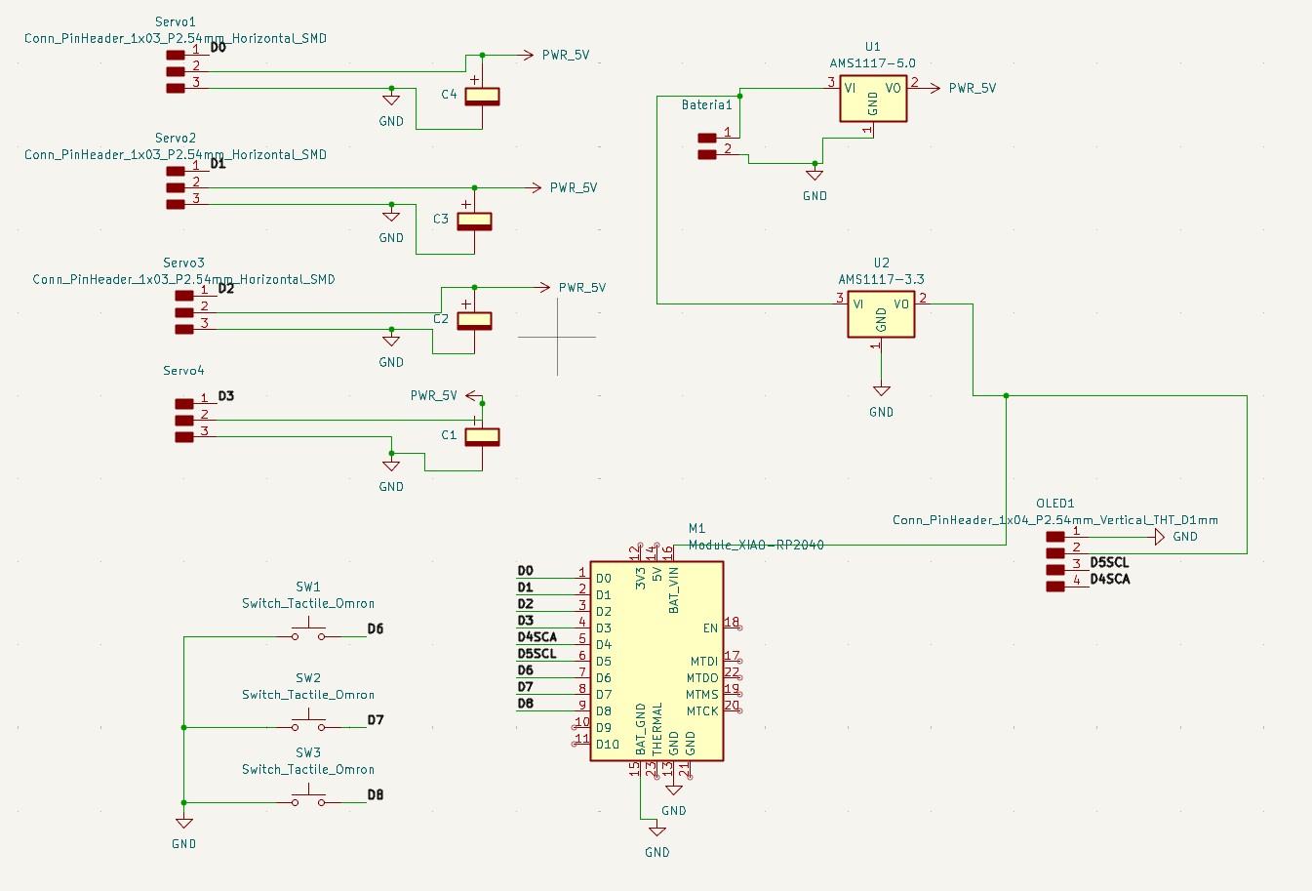Select capacitor C1 symbol
This screenshot has width=1312, height=891.
point(482,436)
